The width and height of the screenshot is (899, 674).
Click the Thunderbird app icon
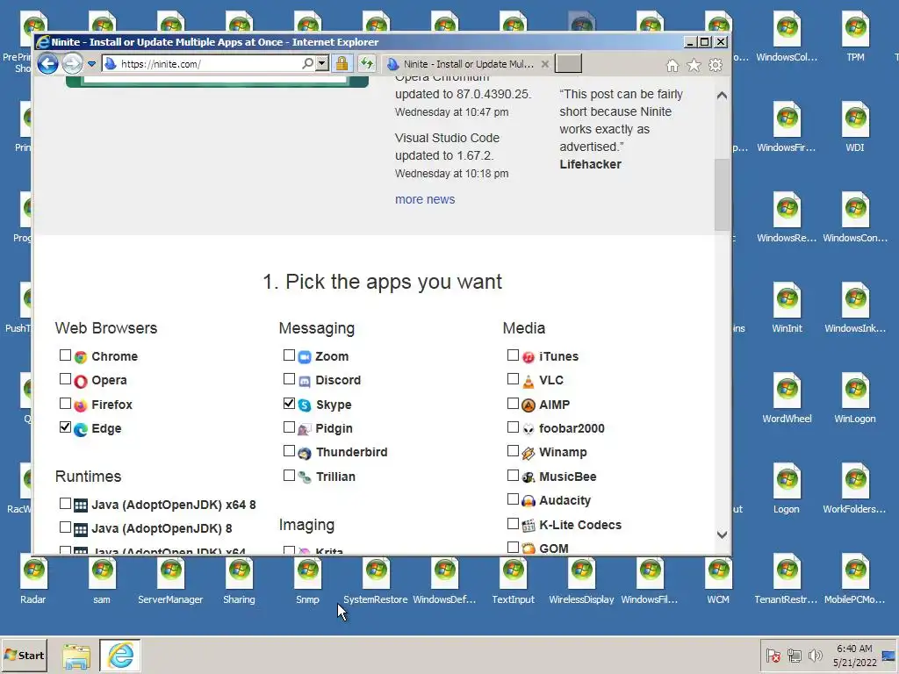(x=305, y=454)
